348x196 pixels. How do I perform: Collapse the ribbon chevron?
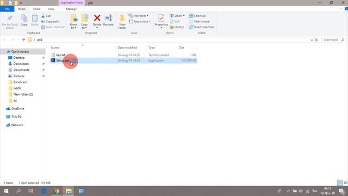[341, 9]
